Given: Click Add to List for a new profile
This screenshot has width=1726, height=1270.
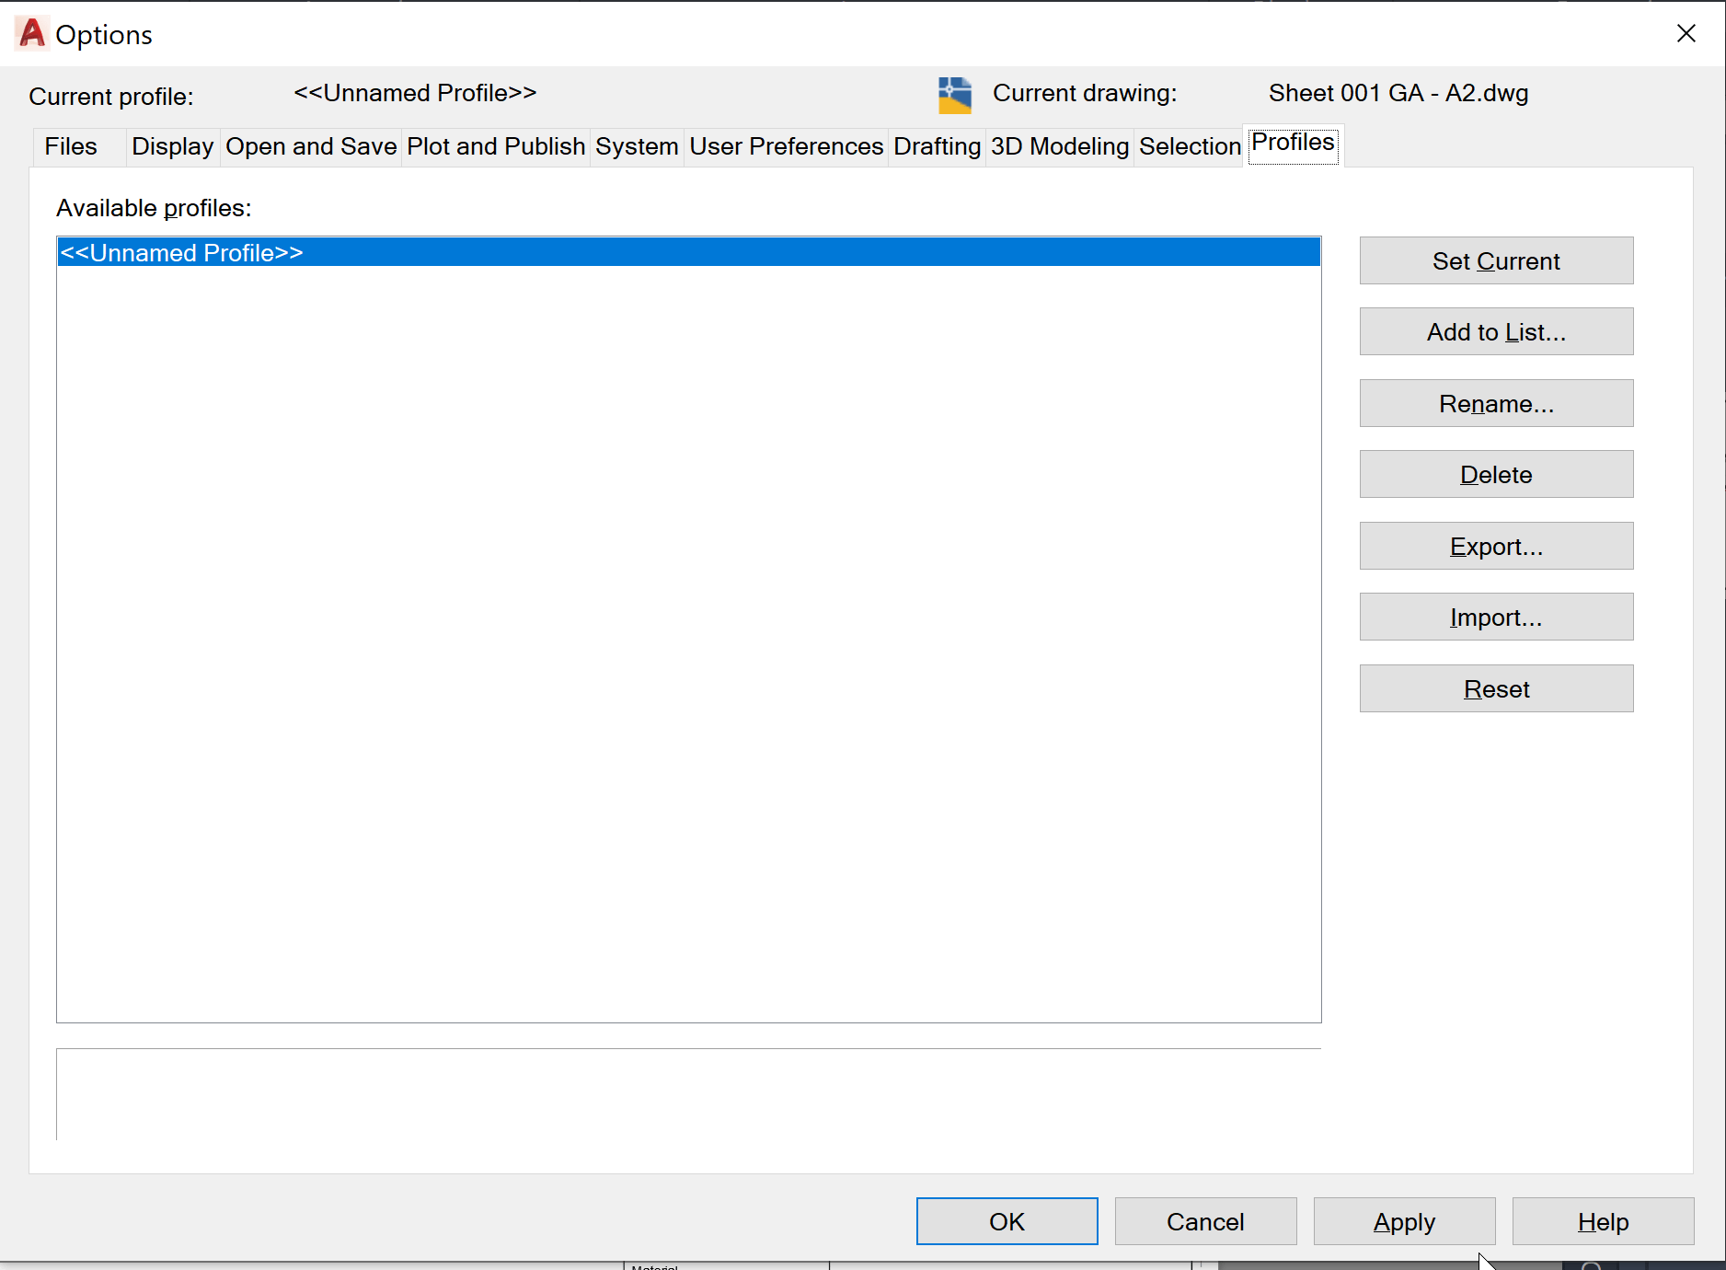Looking at the screenshot, I should pos(1495,331).
